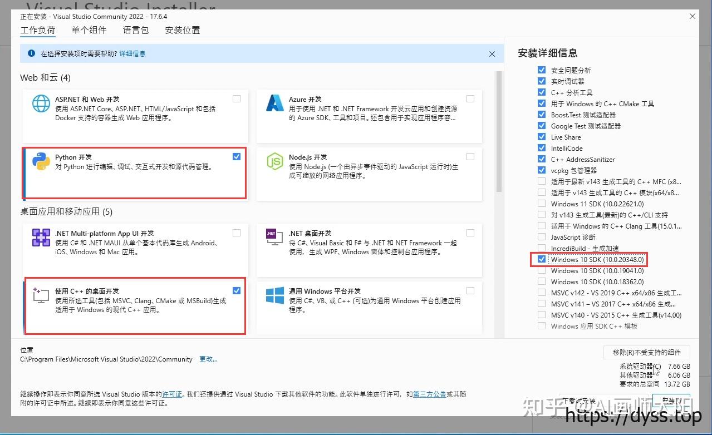
Task: Uncheck the vcpkg 包管理器 component
Action: pyautogui.click(x=542, y=170)
